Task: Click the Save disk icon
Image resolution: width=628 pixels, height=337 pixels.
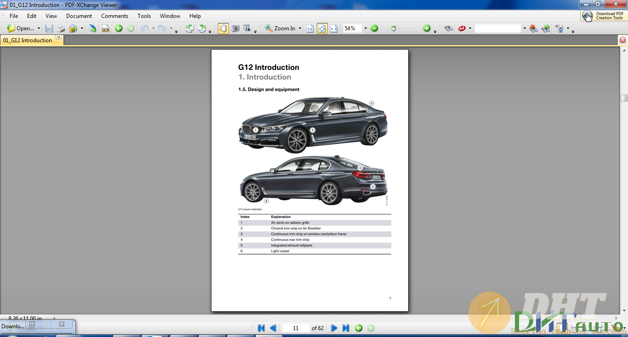Action: coord(49,28)
